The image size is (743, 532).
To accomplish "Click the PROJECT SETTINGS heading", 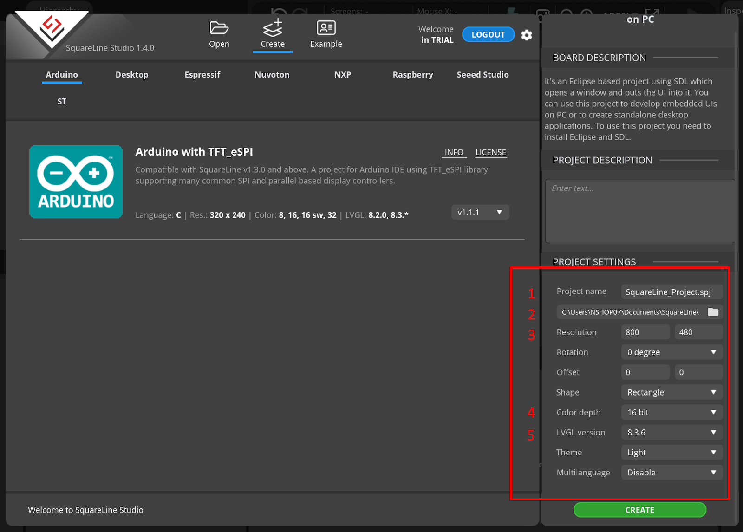I will pyautogui.click(x=594, y=262).
